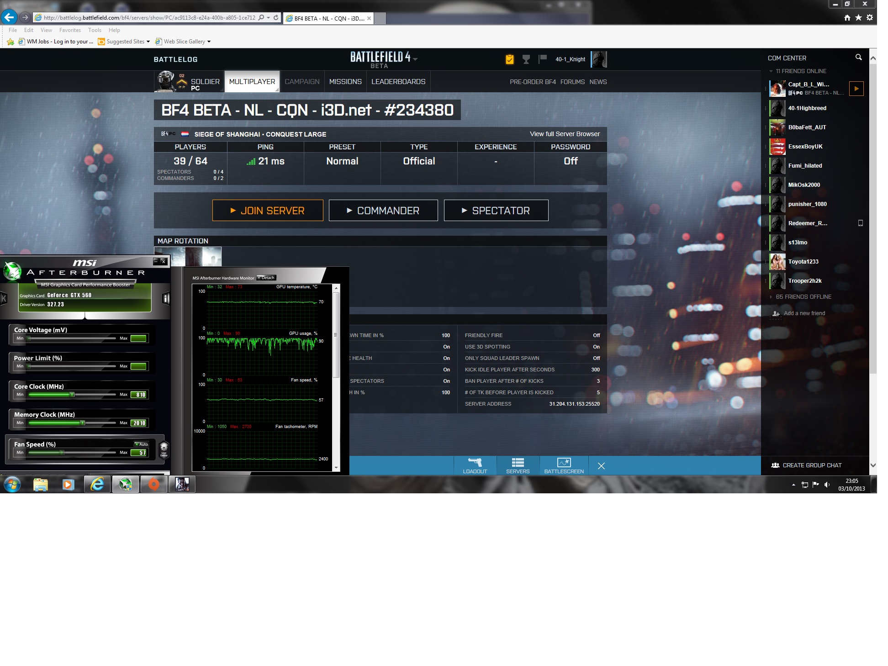Open MSI Afterburner Kombustor side button

coord(4,299)
